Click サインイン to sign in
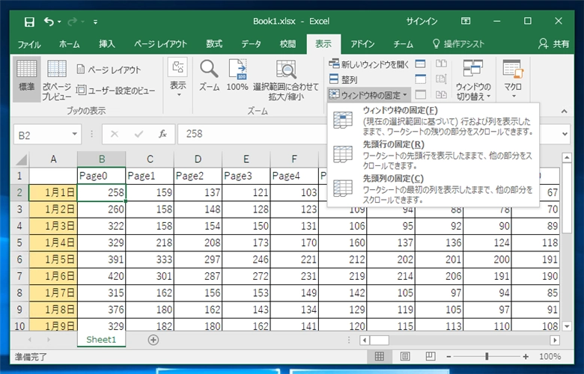Viewport: 584px width, 374px height. (422, 21)
